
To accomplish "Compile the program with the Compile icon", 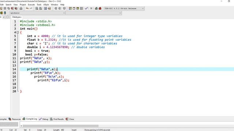I will pyautogui.click(x=70, y=8).
